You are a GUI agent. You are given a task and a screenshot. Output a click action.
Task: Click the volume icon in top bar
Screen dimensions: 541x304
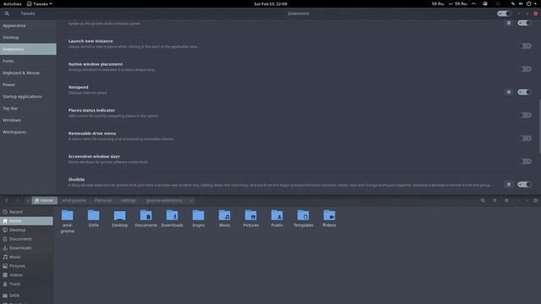(521, 3)
